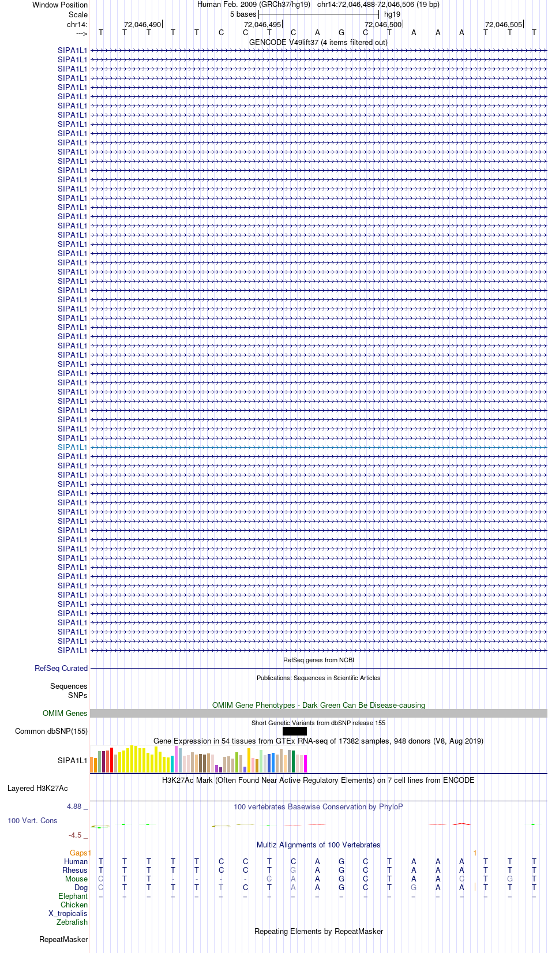Image resolution: width=548 pixels, height=953 pixels.
Task: Open Short Genetic Variants from dbSNP release 155 title
Action: tap(318, 723)
